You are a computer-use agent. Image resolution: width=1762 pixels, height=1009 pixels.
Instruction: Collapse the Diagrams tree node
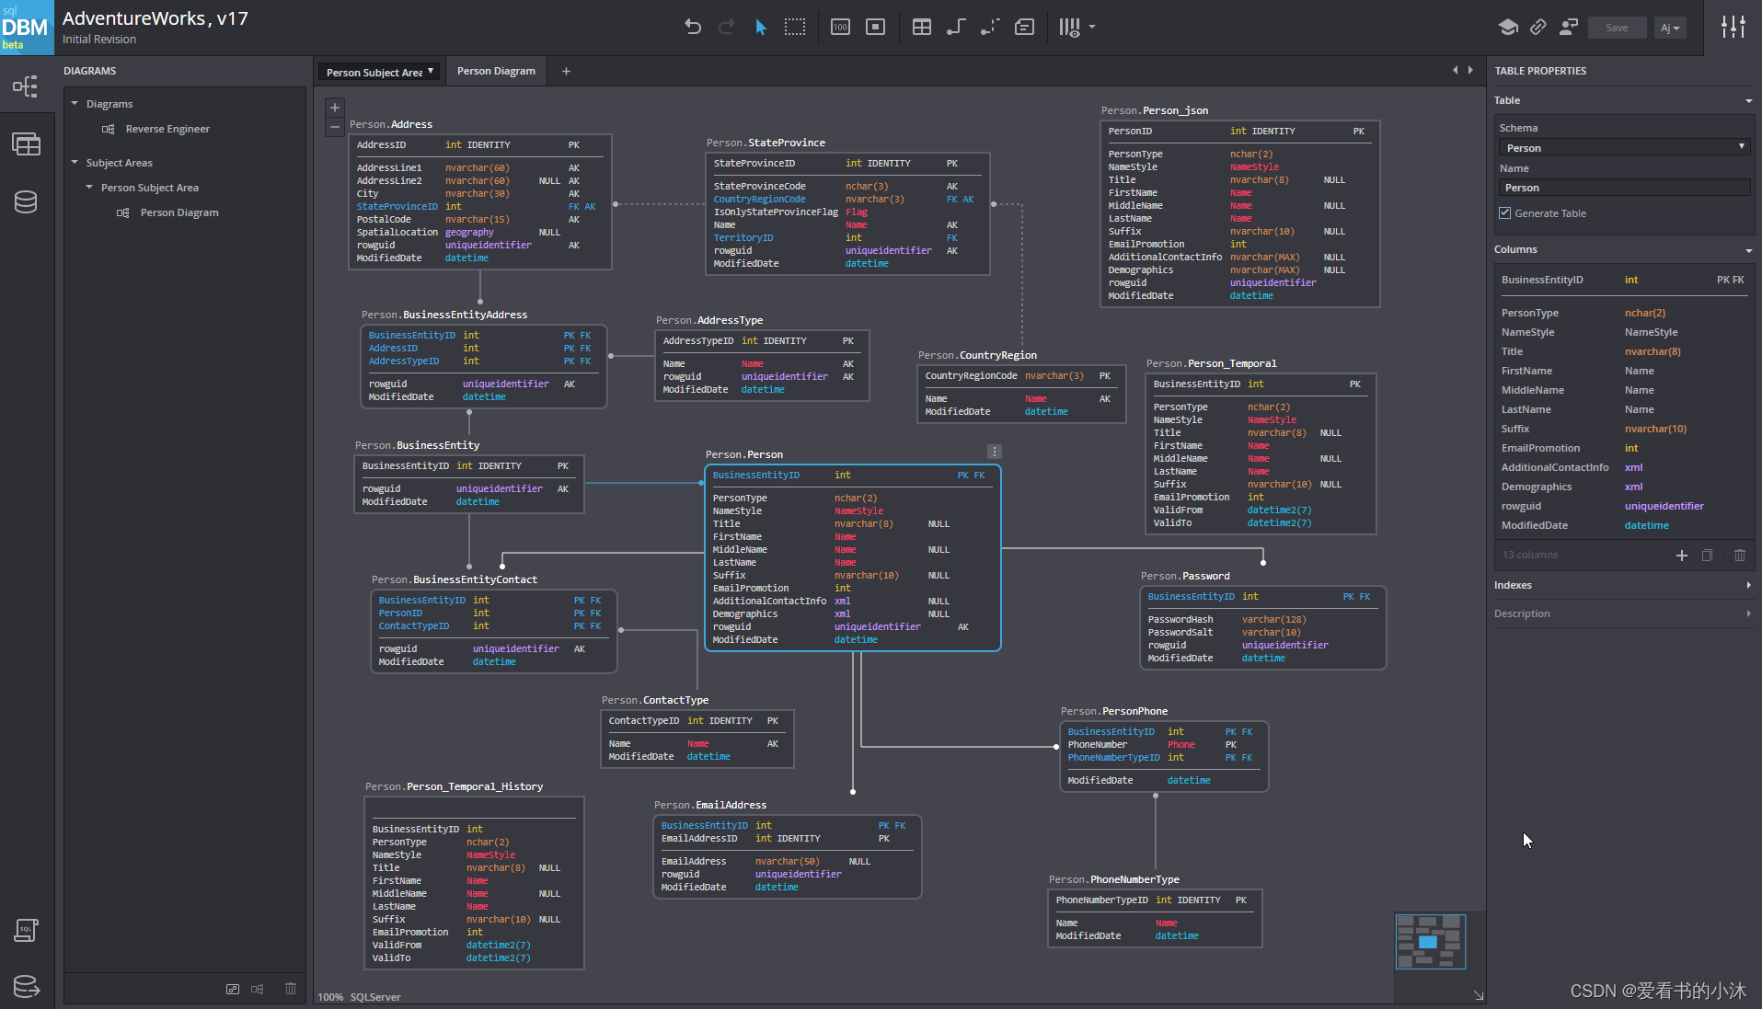pos(75,103)
